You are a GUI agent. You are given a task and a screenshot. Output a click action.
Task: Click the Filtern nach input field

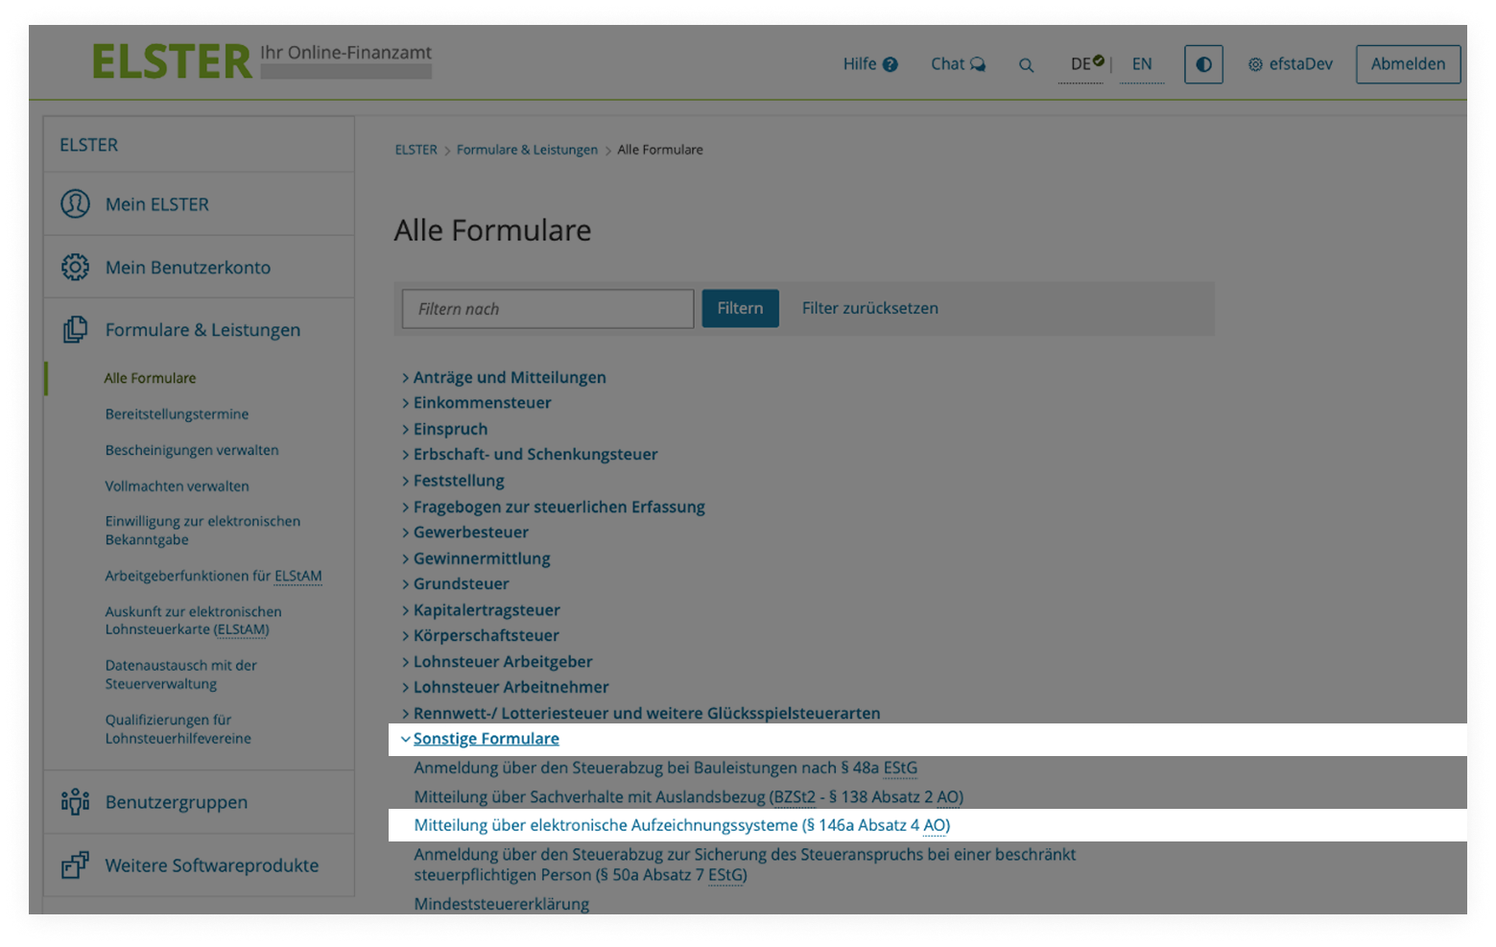coord(546,308)
